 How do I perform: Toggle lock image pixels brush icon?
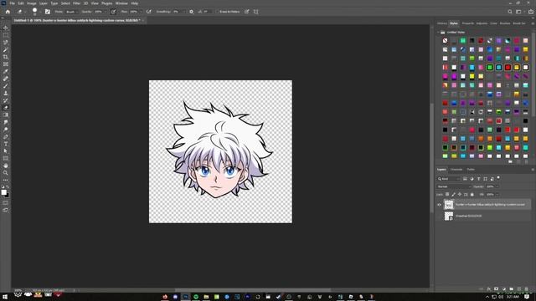[453, 194]
